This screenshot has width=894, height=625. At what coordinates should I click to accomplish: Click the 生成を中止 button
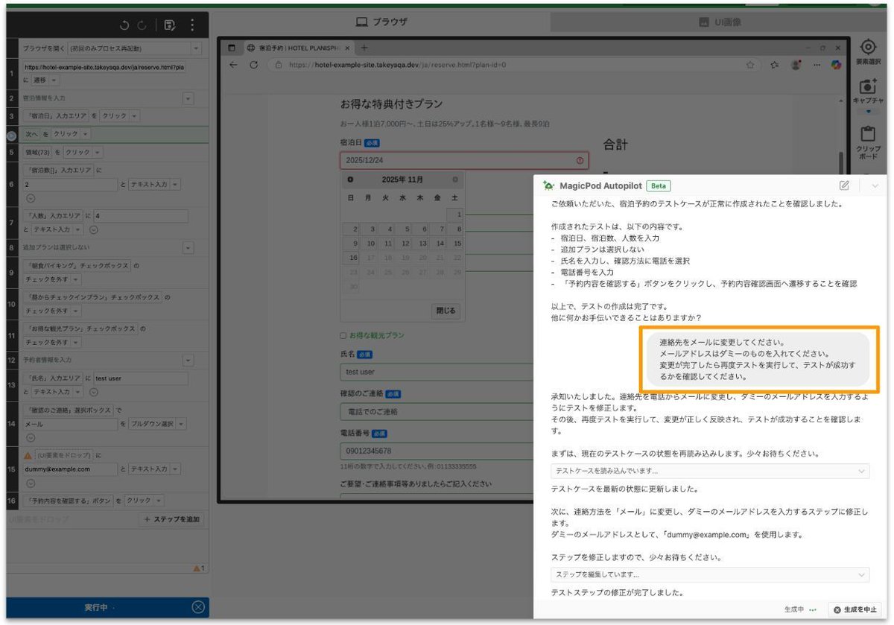tap(855, 609)
